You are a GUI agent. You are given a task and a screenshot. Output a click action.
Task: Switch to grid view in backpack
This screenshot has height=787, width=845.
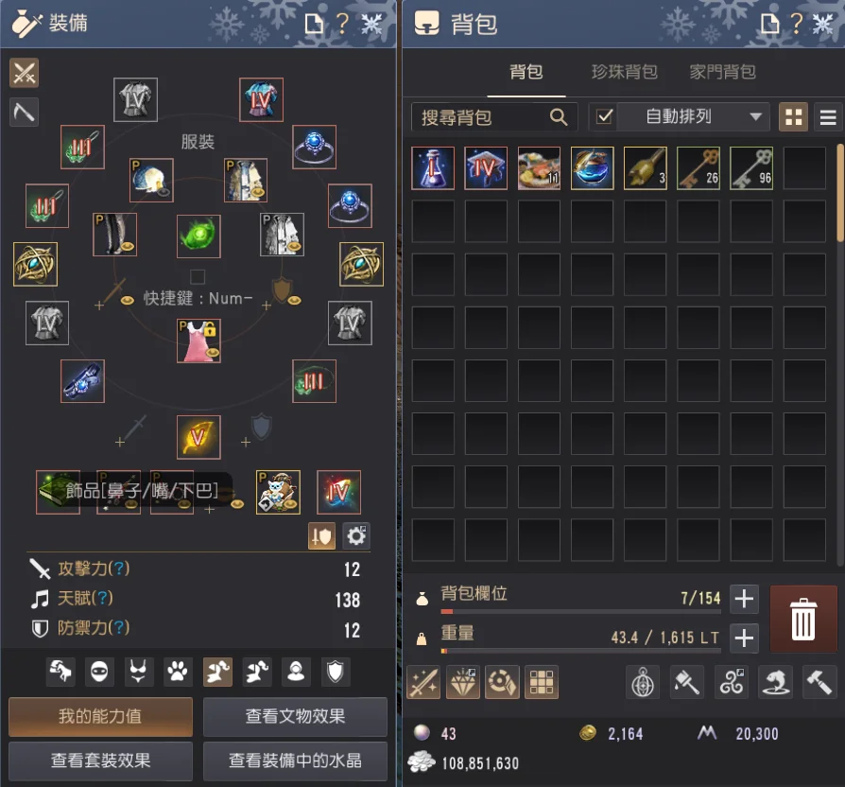[x=793, y=116]
